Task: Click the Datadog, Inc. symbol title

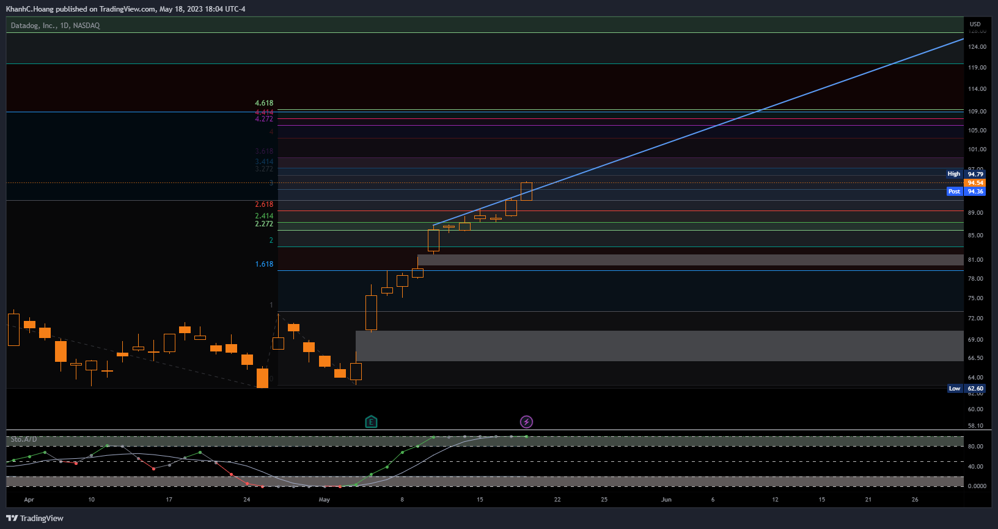Action: (x=55, y=26)
